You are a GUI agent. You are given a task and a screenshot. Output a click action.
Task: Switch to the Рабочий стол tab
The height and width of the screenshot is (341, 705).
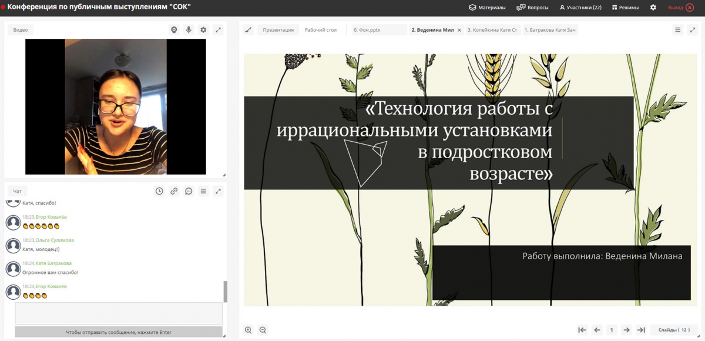click(x=321, y=30)
